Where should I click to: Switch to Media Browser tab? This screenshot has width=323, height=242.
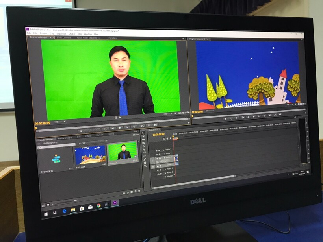click(65, 138)
